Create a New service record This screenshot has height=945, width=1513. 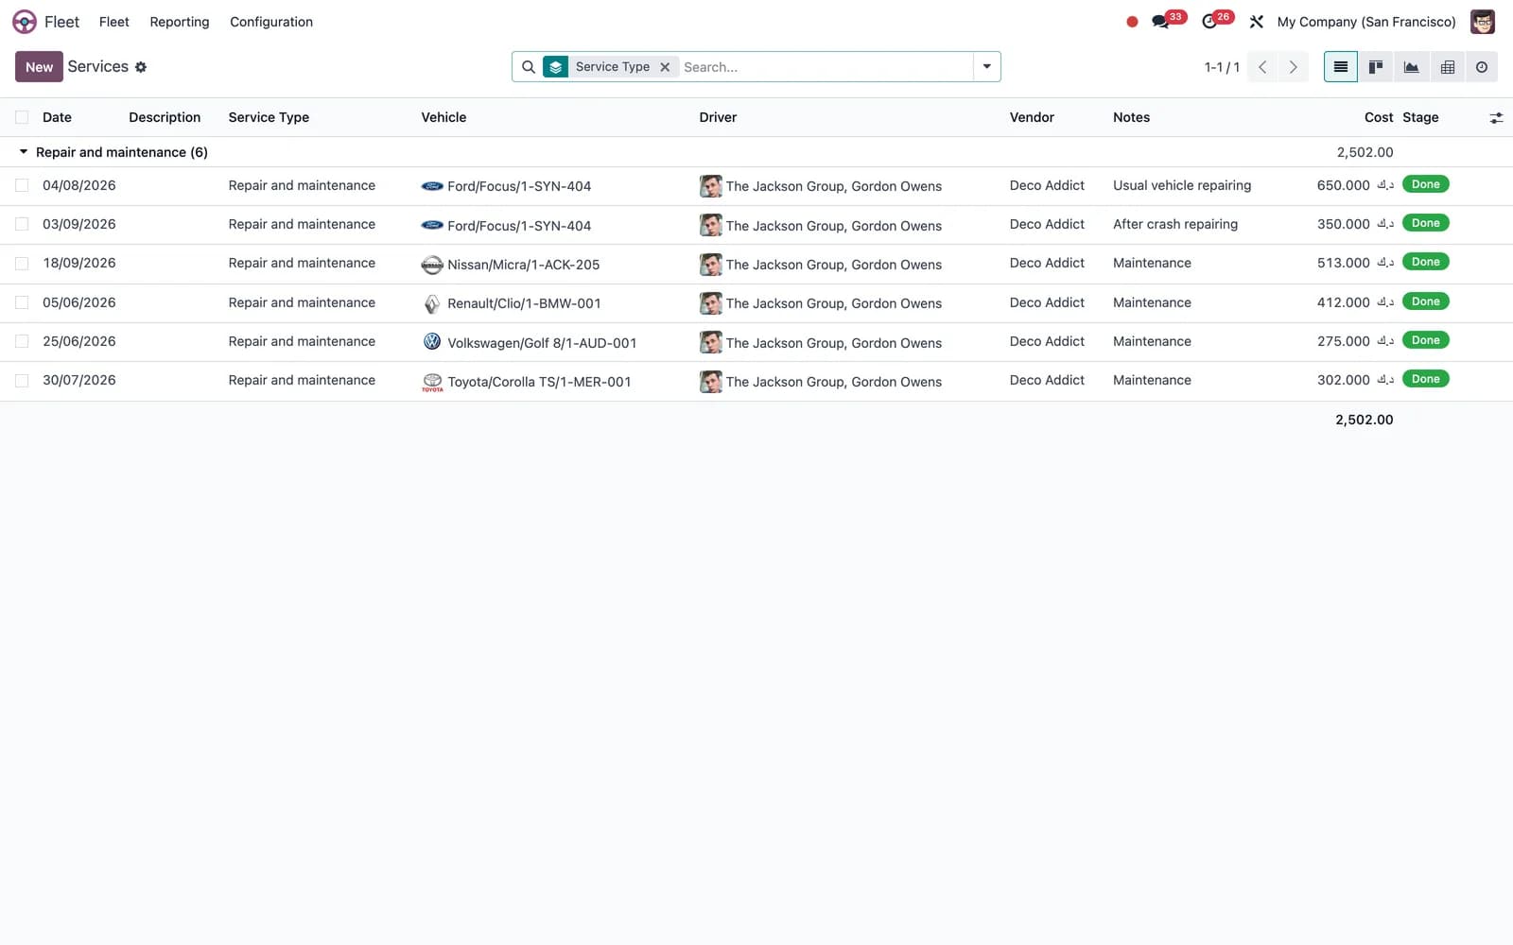click(x=39, y=67)
